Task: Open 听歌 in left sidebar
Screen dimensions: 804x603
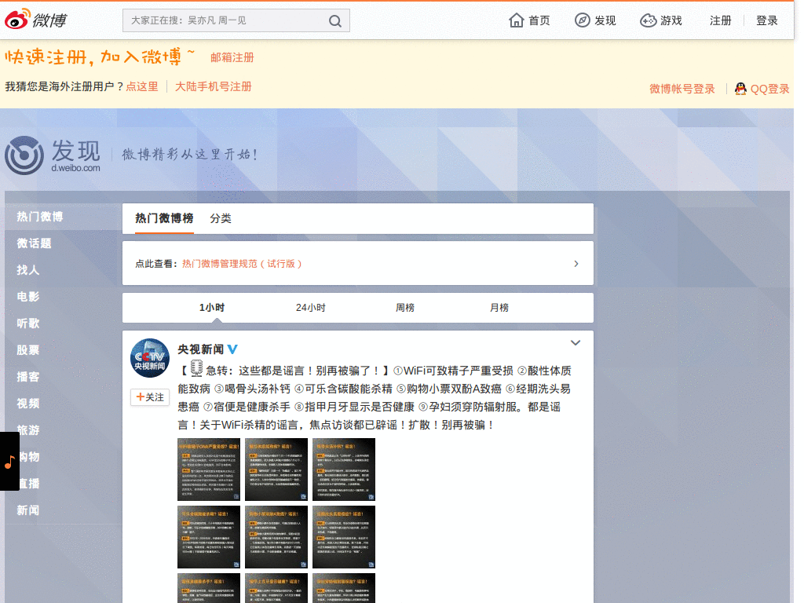Action: (x=28, y=323)
